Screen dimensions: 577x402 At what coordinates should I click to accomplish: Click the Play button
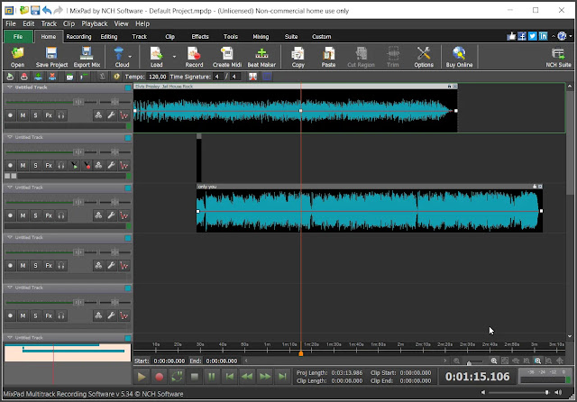(142, 376)
